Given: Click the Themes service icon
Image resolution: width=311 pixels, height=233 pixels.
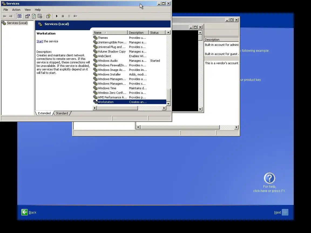Looking at the screenshot, I should click(95, 38).
